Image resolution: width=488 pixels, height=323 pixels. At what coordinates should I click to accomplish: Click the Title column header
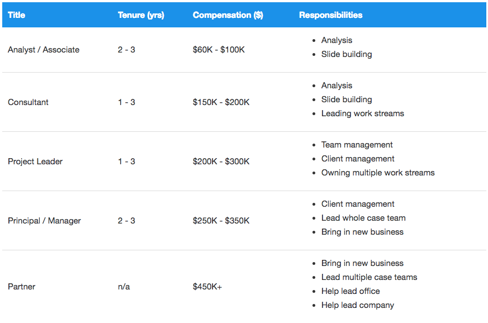(x=16, y=15)
